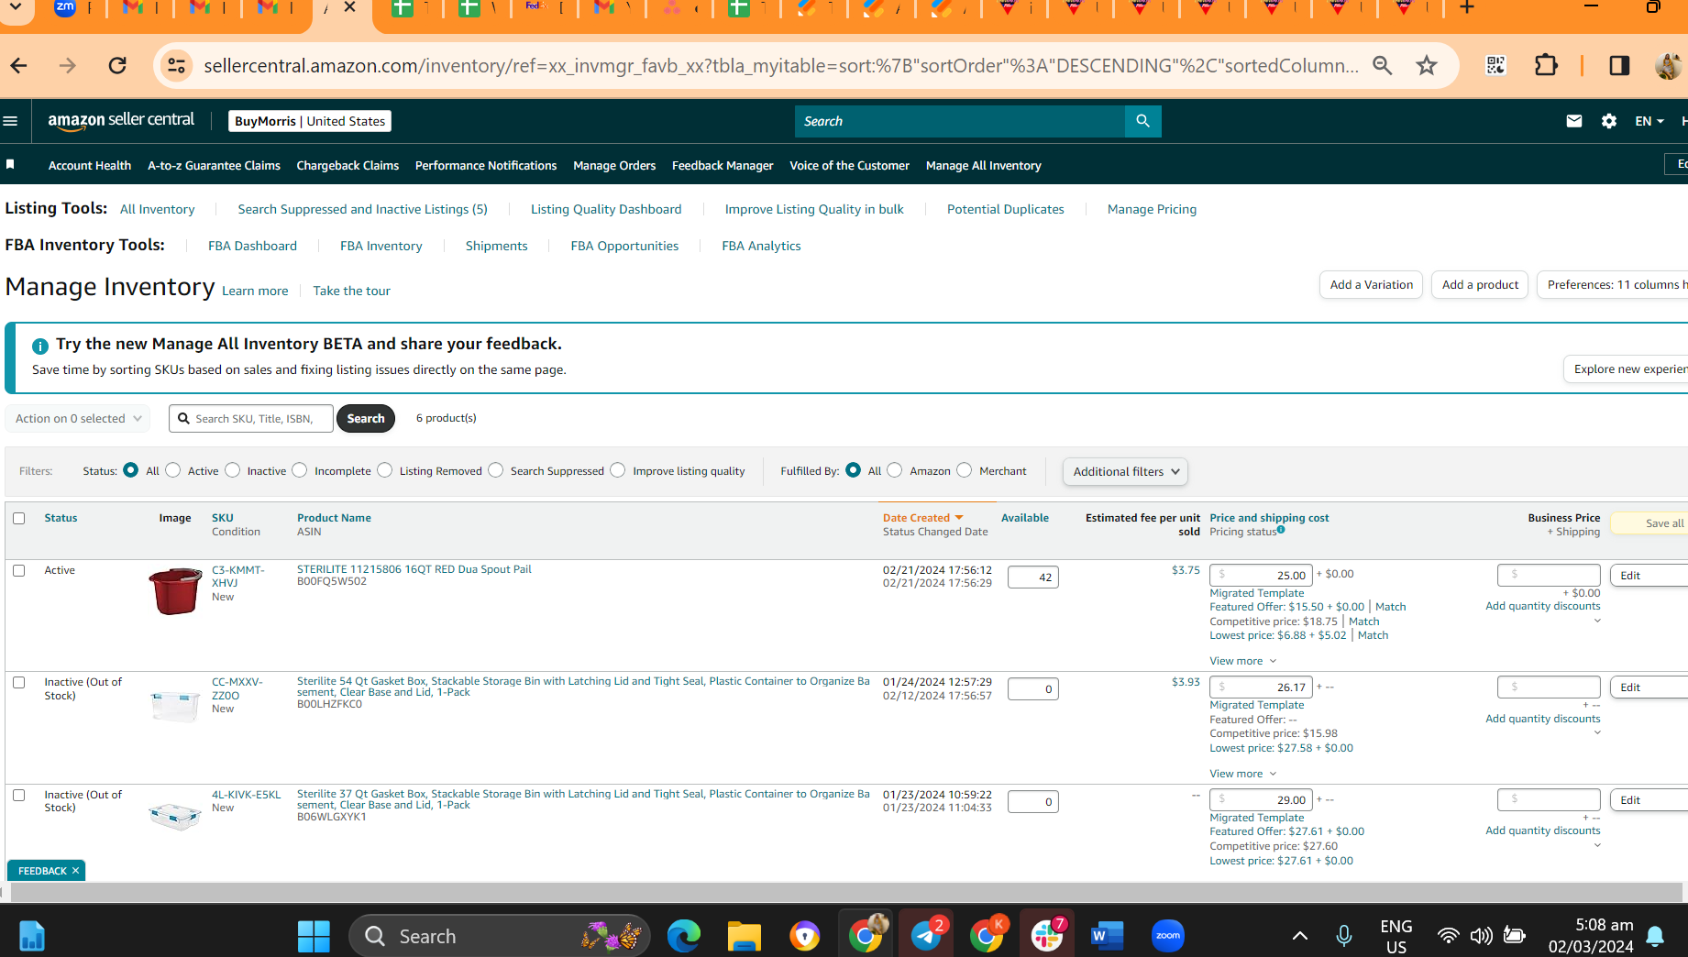1688x957 pixels.
Task: Select the Inactive status radio button
Action: tap(233, 470)
